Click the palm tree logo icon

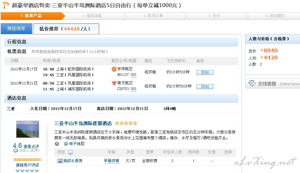tap(6, 5)
